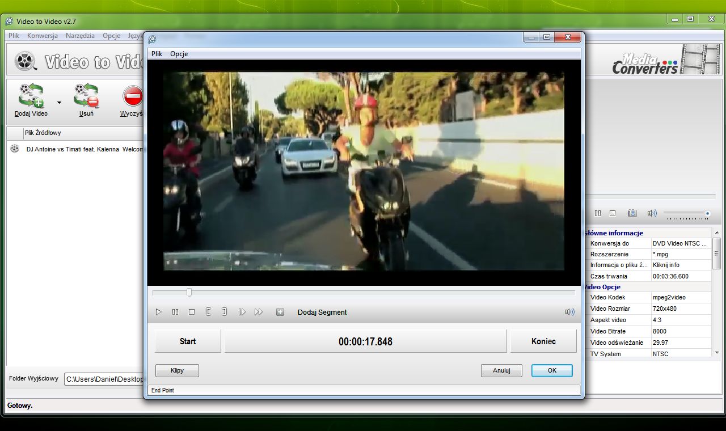Click the Anuluj button

coord(501,370)
